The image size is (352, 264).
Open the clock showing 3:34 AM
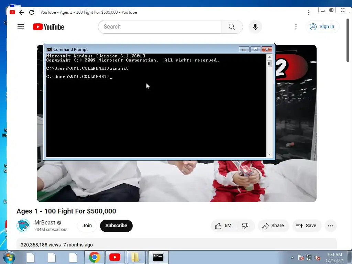tap(334, 257)
